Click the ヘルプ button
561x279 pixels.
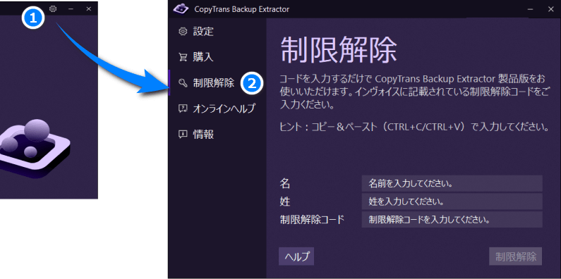296,256
